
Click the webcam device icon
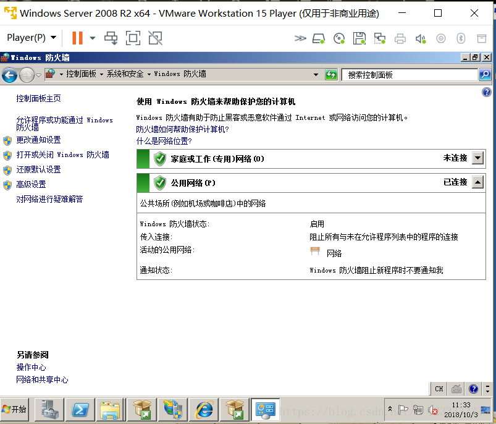[440, 38]
